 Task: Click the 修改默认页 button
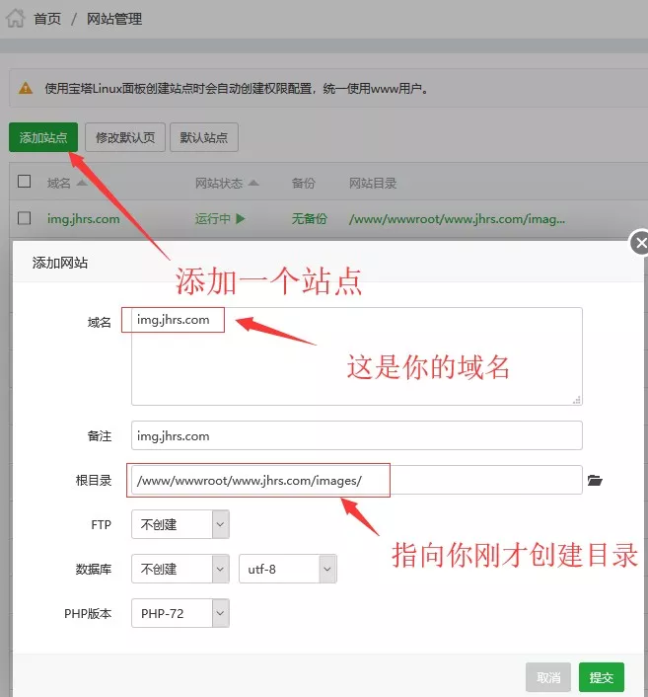click(125, 137)
